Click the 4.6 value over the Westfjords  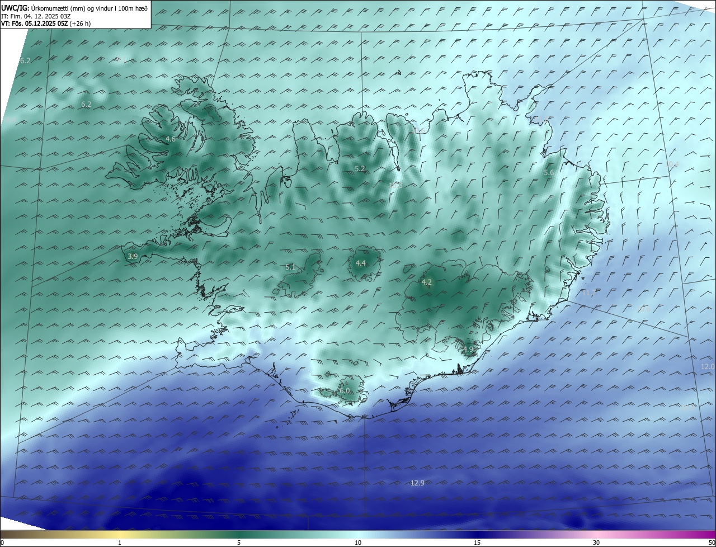click(171, 139)
